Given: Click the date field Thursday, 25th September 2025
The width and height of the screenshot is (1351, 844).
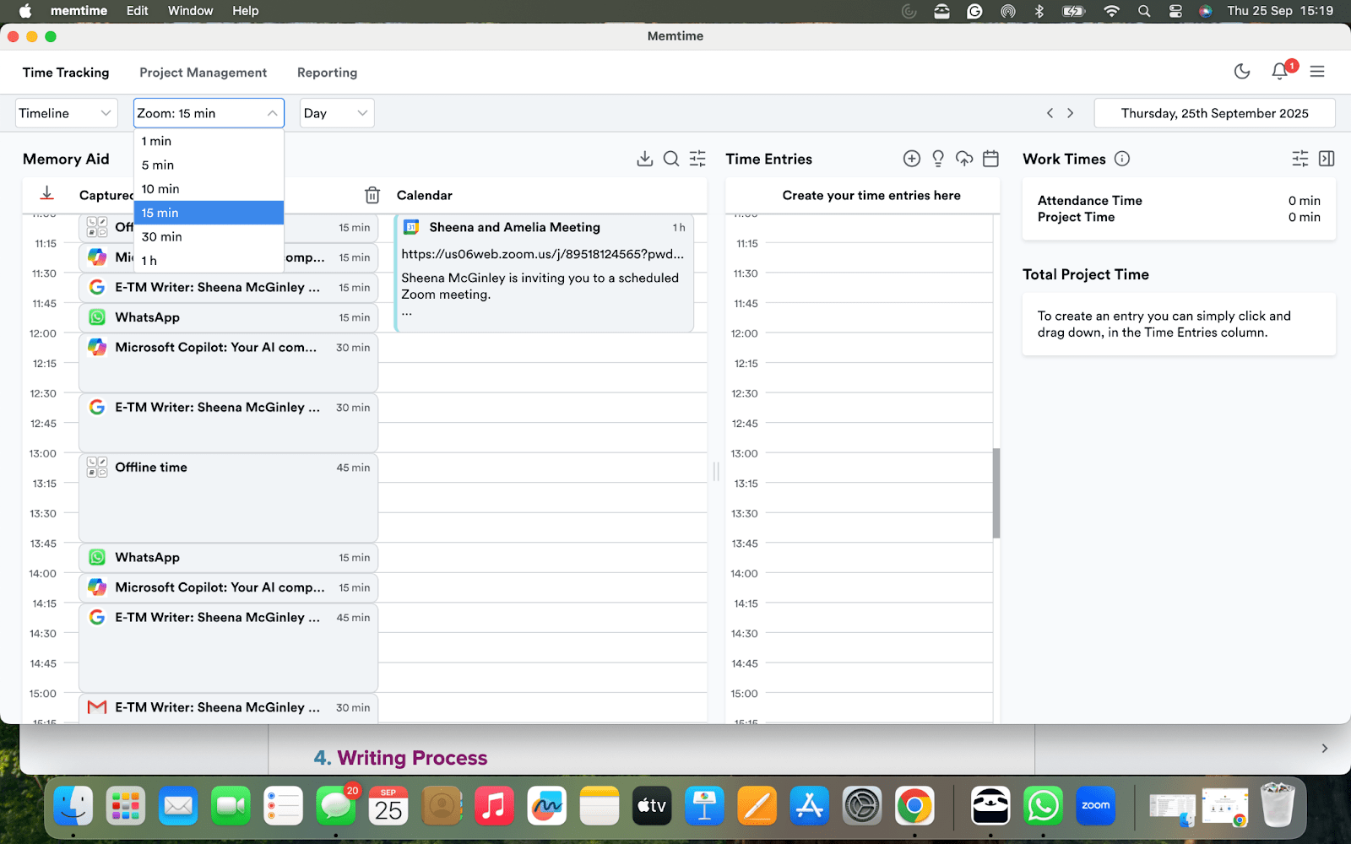Looking at the screenshot, I should tap(1214, 113).
